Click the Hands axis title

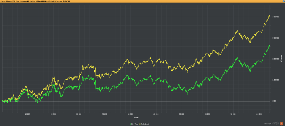pyautogui.click(x=136, y=118)
